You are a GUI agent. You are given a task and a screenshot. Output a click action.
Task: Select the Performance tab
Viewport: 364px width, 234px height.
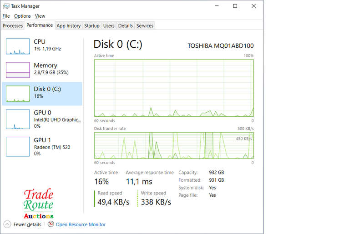pos(40,25)
